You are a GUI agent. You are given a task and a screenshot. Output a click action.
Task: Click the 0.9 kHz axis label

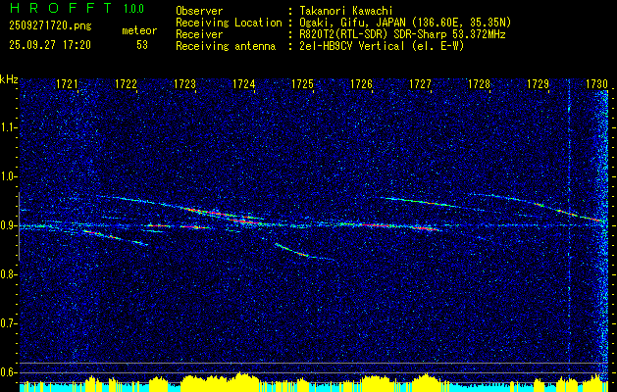point(8,225)
